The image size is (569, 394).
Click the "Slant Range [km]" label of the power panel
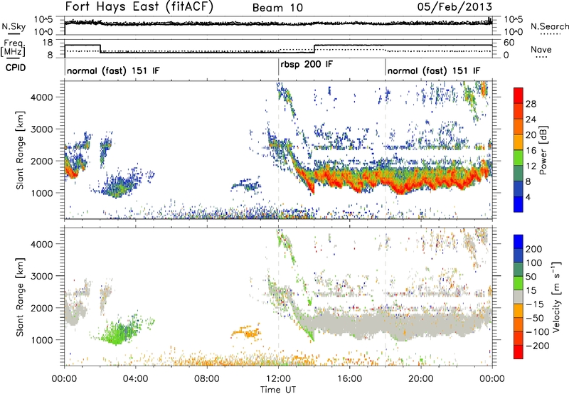click(20, 150)
